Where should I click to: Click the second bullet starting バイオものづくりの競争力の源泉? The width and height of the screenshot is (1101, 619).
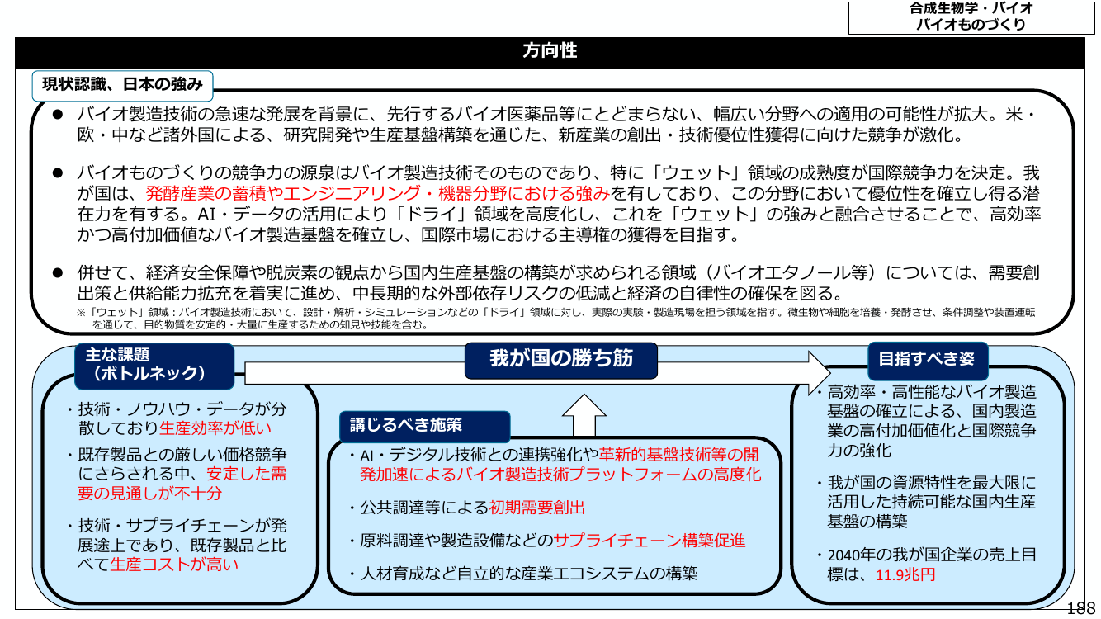546,205
